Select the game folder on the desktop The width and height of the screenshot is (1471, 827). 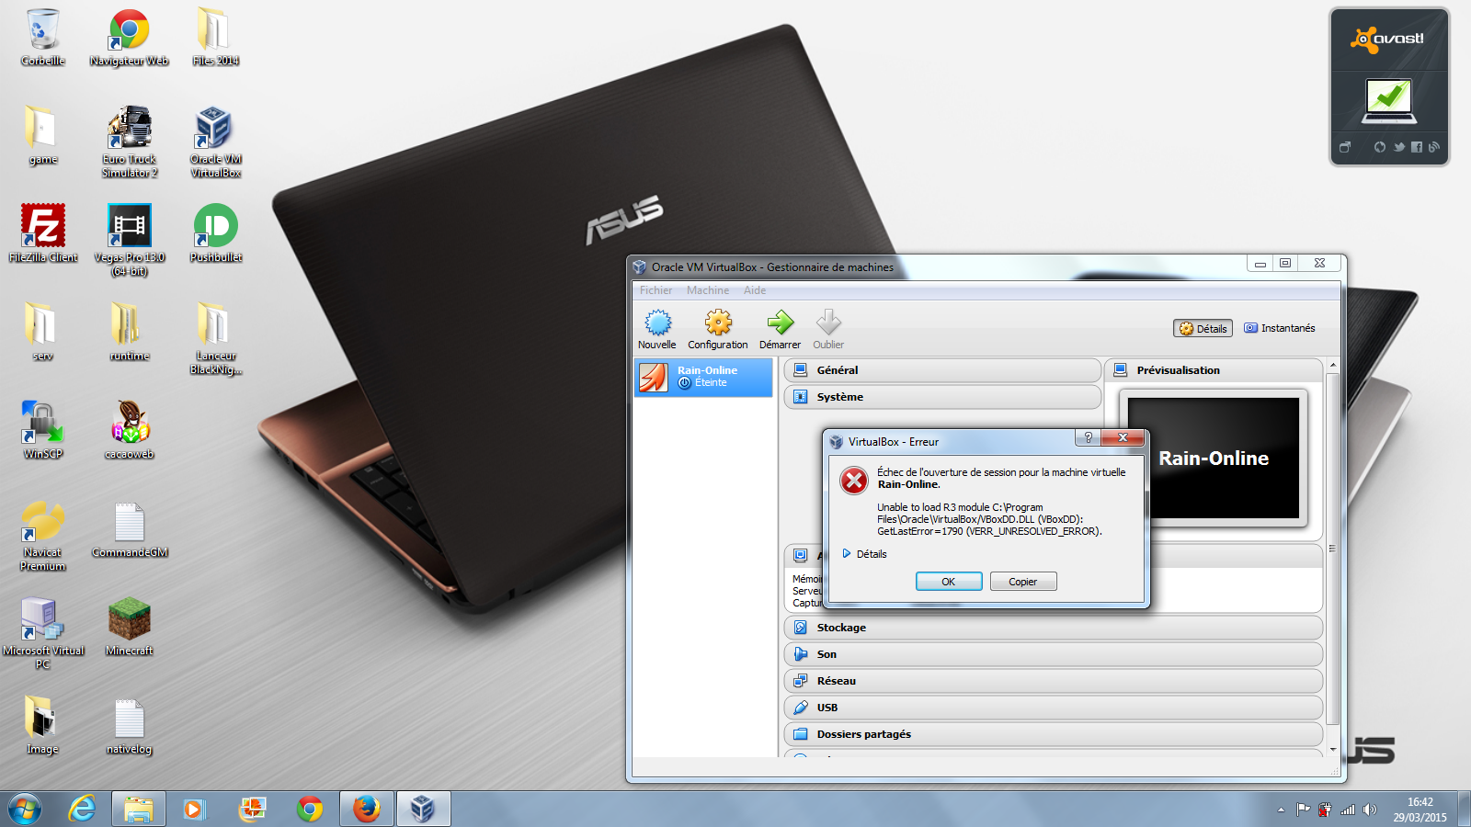pyautogui.click(x=43, y=136)
